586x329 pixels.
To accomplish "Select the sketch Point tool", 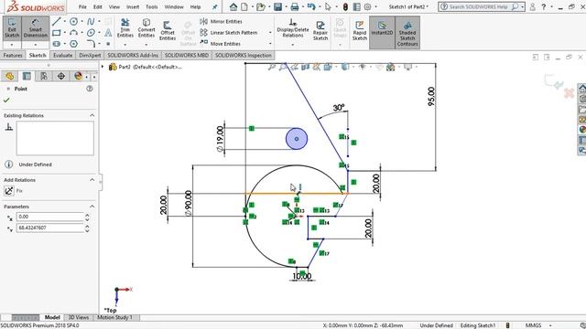I will (x=108, y=44).
